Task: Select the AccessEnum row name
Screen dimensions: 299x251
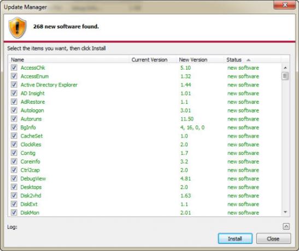Action: click(34, 76)
